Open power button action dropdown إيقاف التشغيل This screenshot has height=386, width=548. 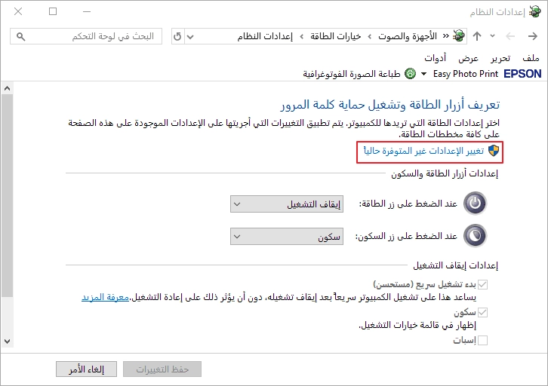(287, 204)
